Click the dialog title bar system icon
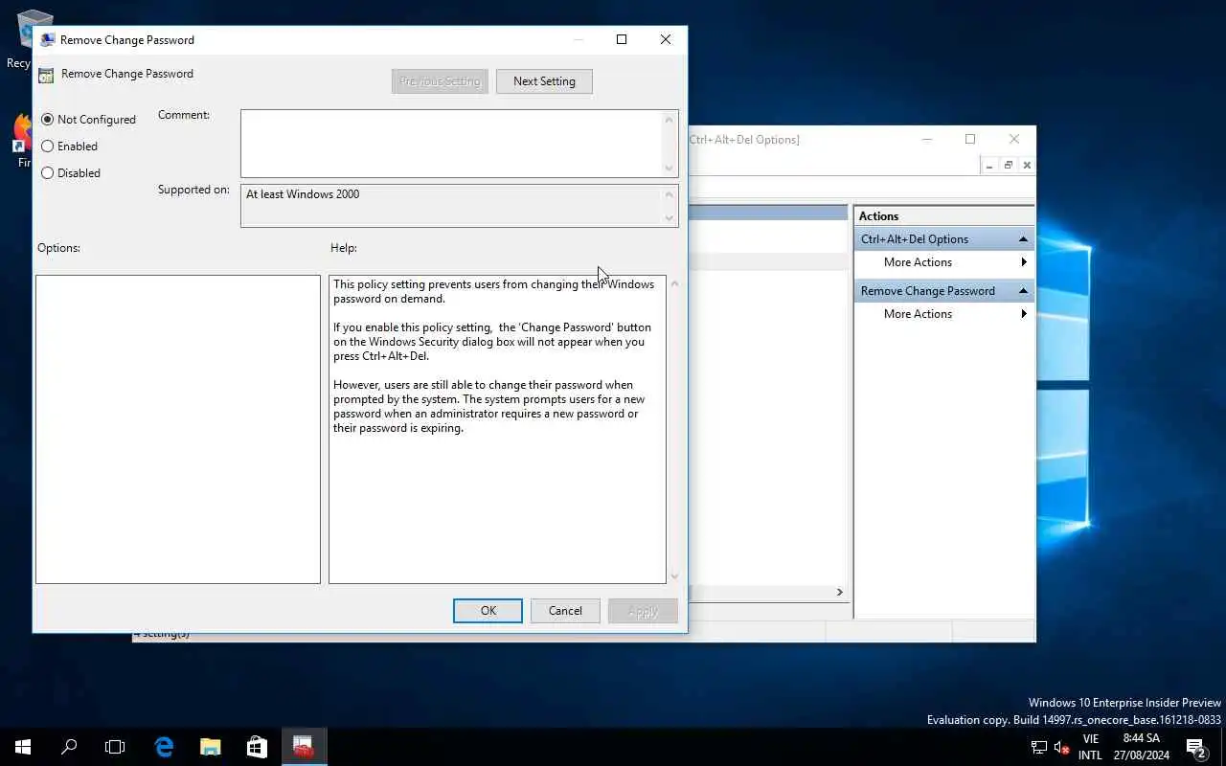Screen dimensions: 1226x766 [x=48, y=40]
